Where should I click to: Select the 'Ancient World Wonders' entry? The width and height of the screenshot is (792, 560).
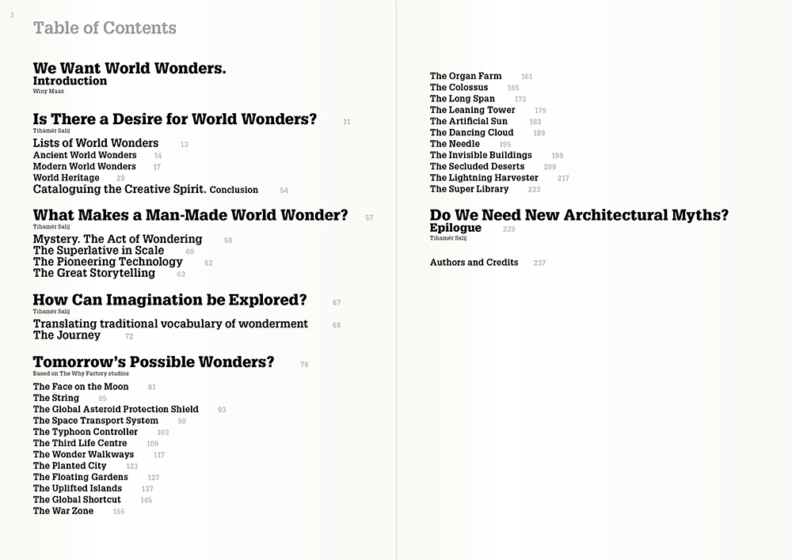pyautogui.click(x=85, y=155)
